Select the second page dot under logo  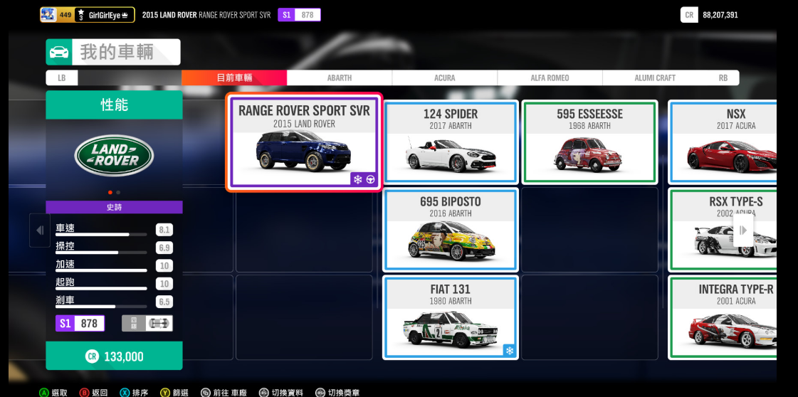(119, 192)
